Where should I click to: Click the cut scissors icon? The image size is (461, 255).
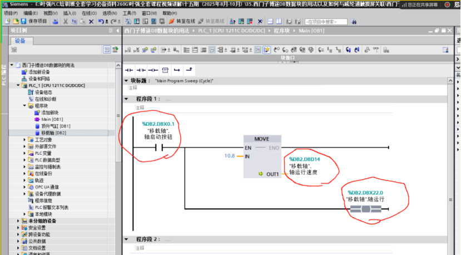66,22
